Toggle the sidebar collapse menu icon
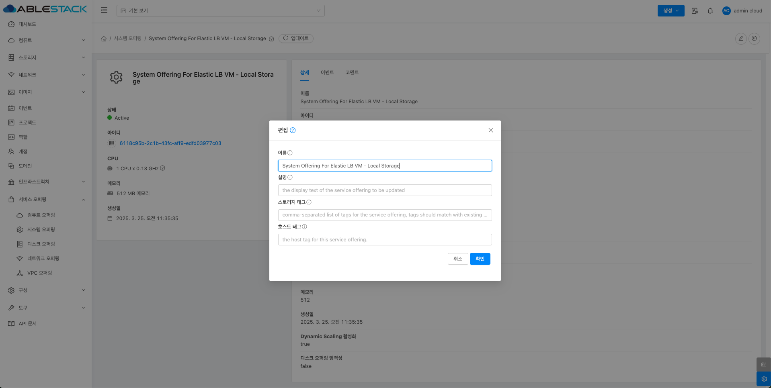Viewport: 771px width, 388px height. (104, 10)
